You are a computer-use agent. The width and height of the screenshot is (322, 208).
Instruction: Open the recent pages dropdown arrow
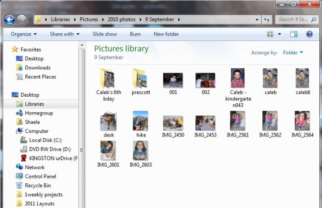click(30, 20)
